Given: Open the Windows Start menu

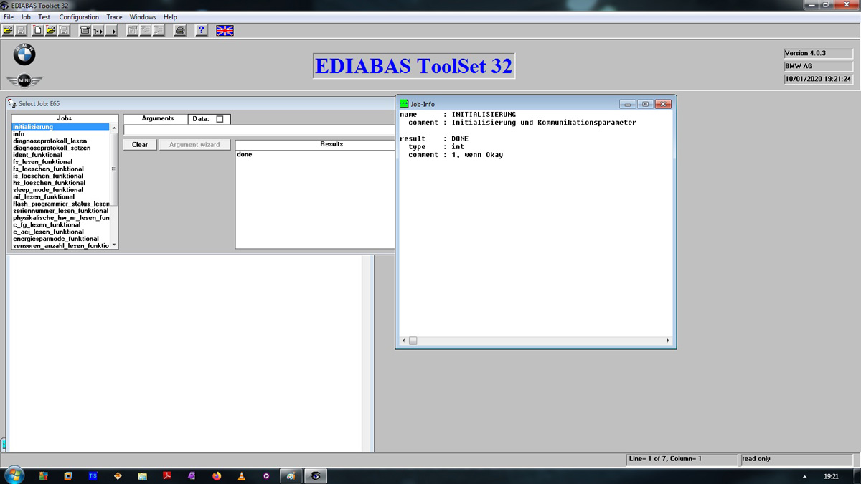Looking at the screenshot, I should (x=14, y=475).
